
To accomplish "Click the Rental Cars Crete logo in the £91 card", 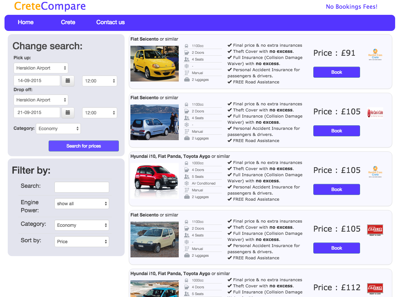I will coord(375,54).
